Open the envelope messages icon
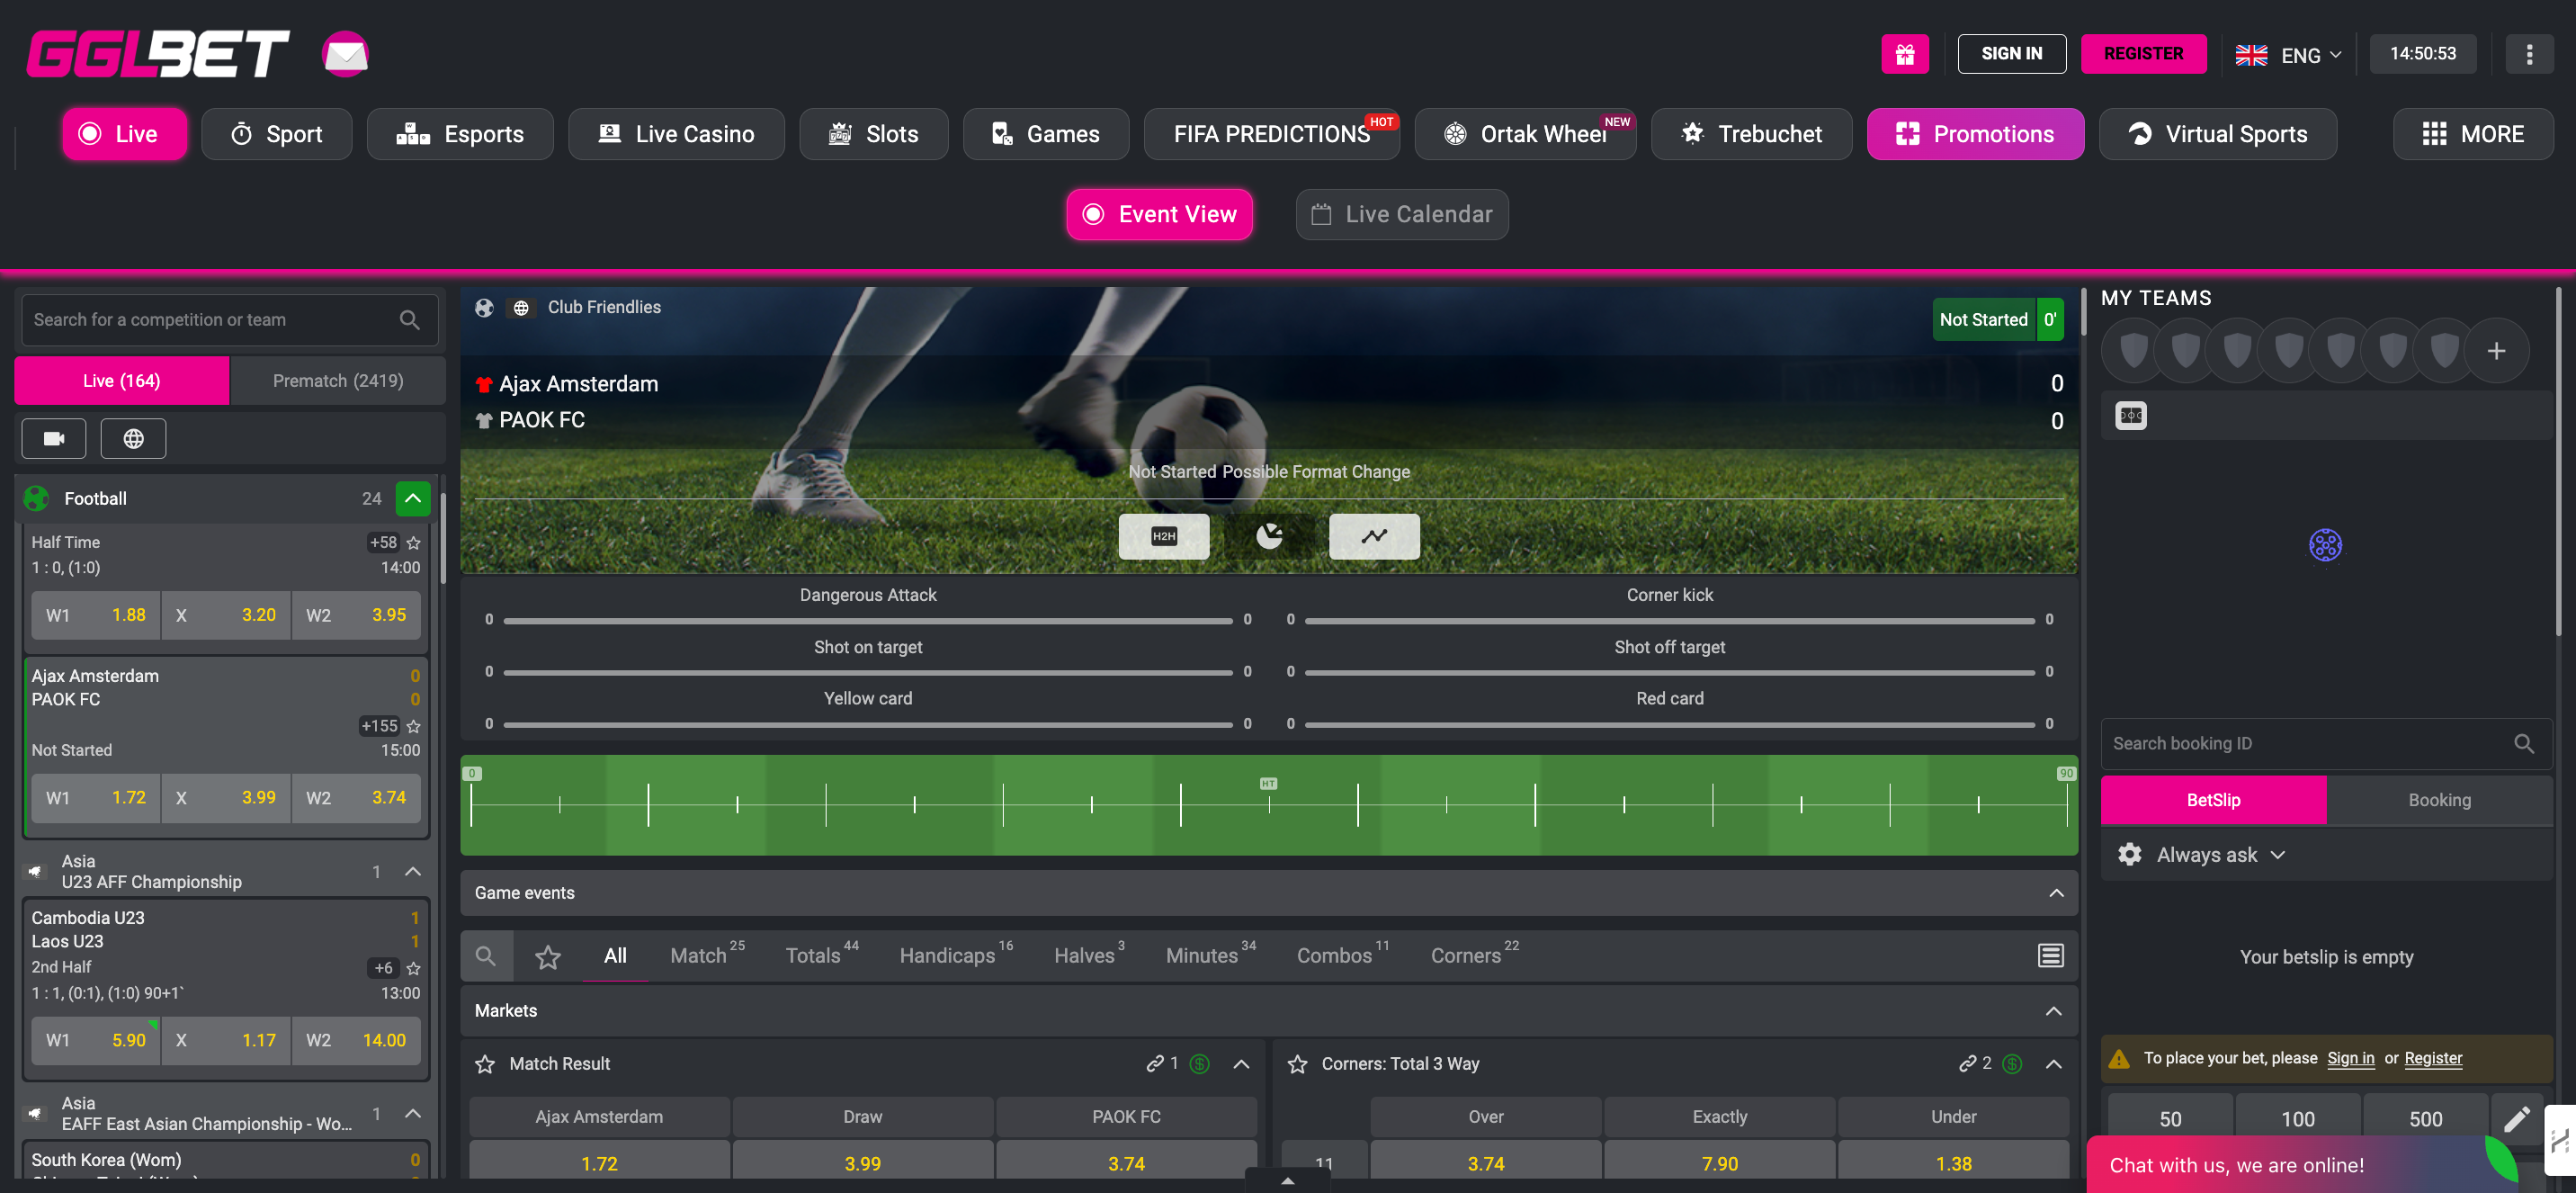The image size is (2576, 1193). (x=345, y=54)
